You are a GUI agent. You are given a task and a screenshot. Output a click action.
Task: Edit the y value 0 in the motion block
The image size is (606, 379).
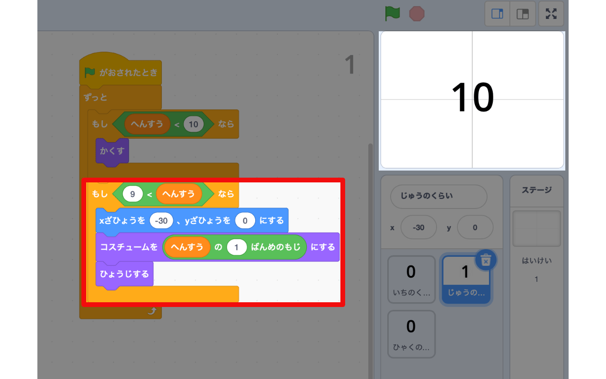coord(245,220)
